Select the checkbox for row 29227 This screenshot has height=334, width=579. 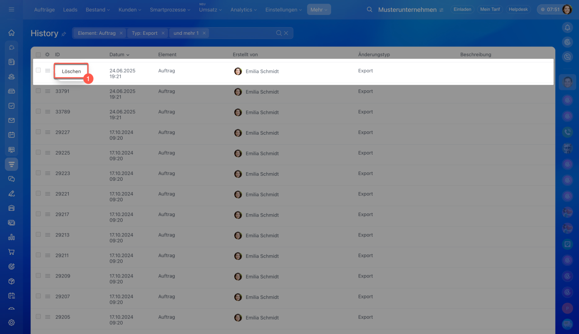tap(38, 132)
